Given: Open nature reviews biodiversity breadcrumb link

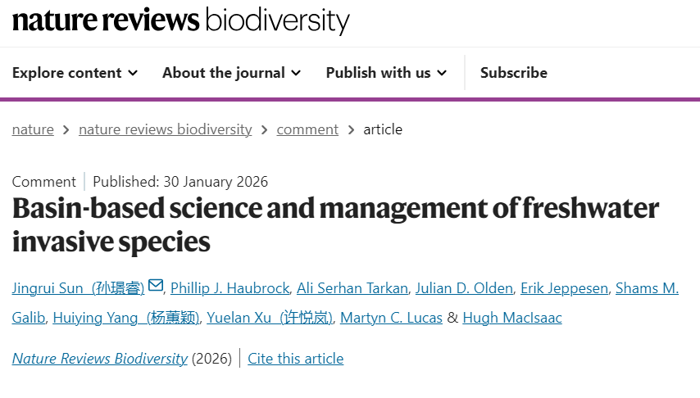Looking at the screenshot, I should click(165, 129).
